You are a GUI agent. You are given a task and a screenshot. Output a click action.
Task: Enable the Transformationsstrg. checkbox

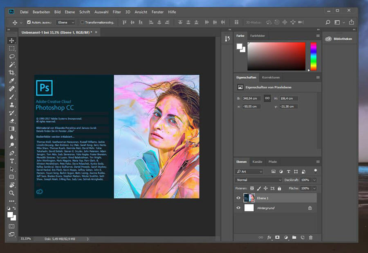(x=82, y=22)
